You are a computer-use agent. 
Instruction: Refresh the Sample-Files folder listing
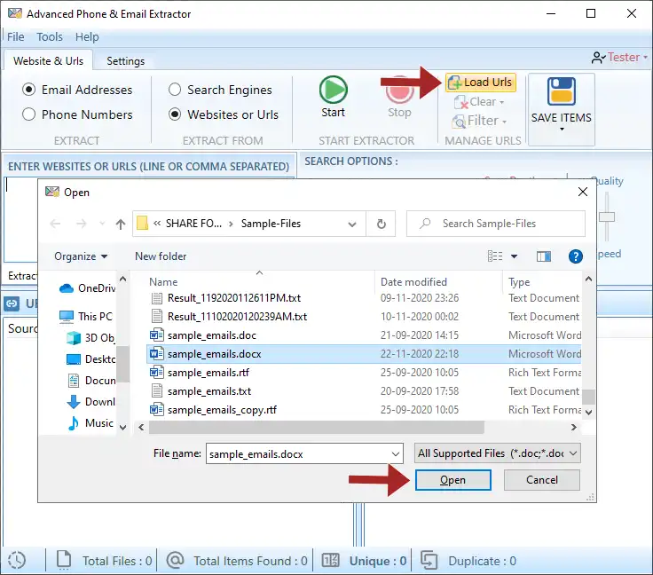tap(381, 224)
